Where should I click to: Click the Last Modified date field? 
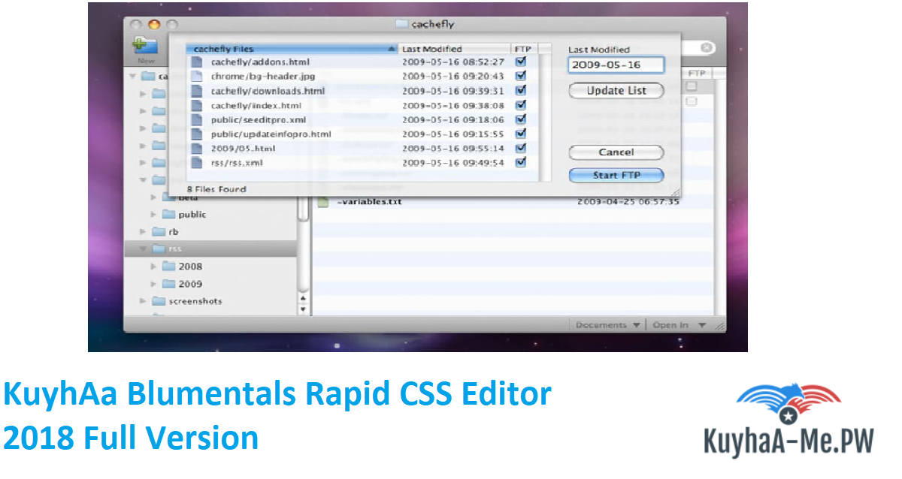(616, 65)
